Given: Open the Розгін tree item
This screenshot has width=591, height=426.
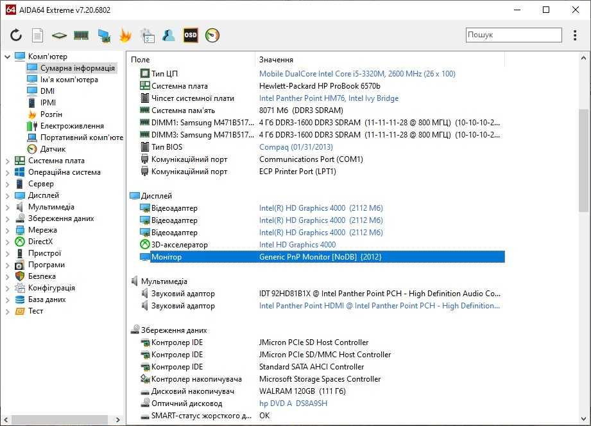Looking at the screenshot, I should coord(51,114).
